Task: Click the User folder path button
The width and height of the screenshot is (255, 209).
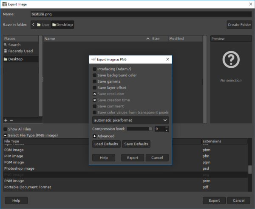Action: tap(43, 25)
